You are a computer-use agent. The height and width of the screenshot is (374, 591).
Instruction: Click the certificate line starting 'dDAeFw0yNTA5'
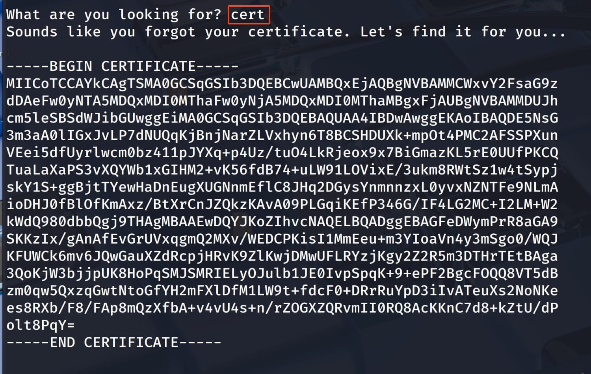click(282, 101)
